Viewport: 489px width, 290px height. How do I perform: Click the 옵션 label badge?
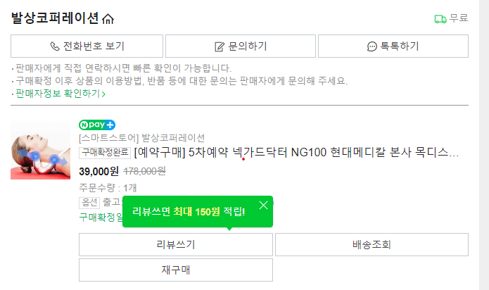(x=89, y=203)
